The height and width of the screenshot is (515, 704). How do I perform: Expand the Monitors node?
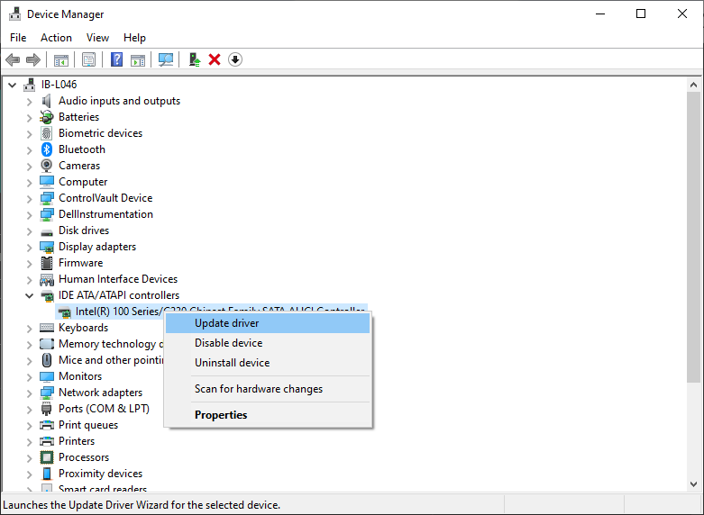tap(30, 377)
